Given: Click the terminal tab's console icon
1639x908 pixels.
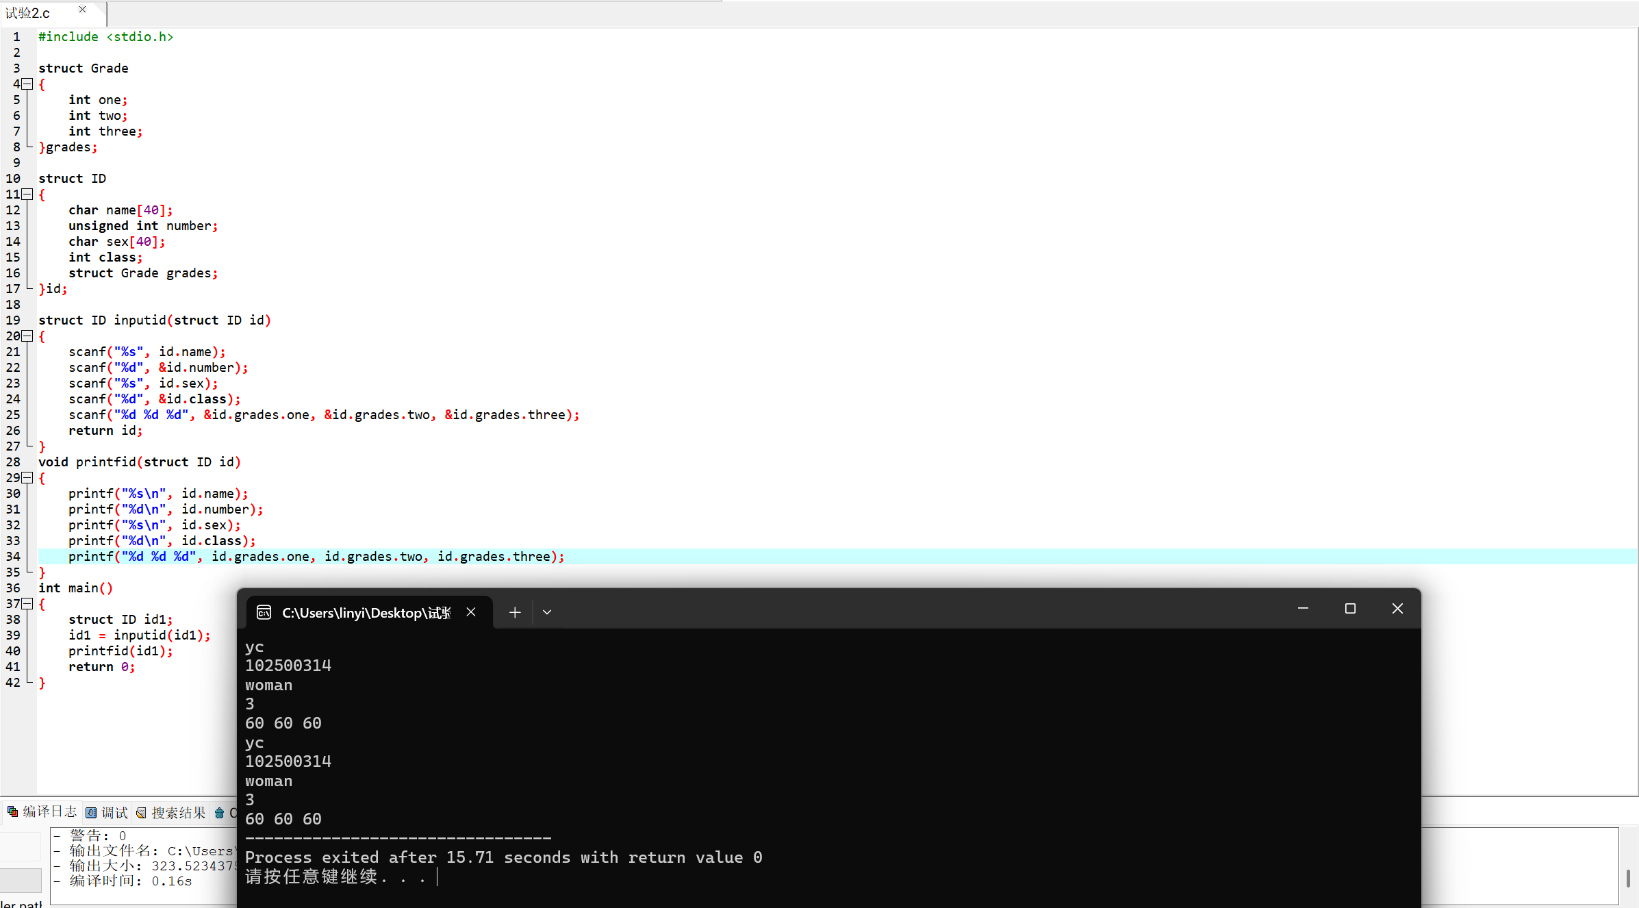Looking at the screenshot, I should (x=264, y=612).
